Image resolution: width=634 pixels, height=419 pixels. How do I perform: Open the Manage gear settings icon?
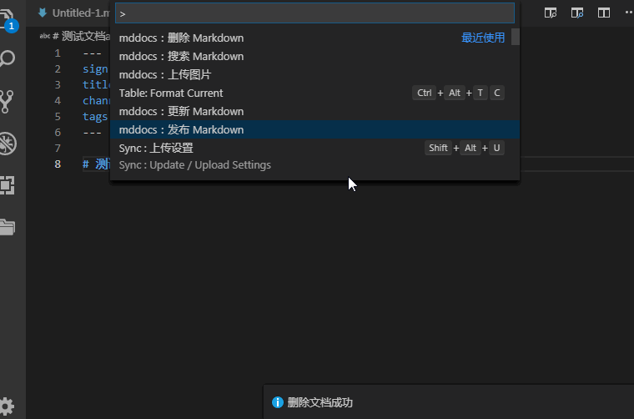point(7,406)
